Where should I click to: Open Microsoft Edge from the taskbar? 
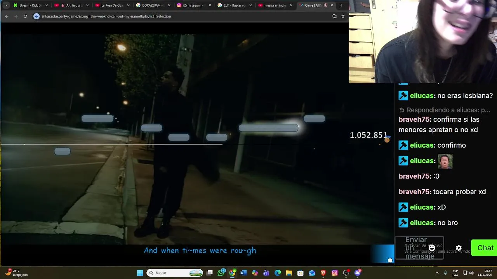point(278,273)
